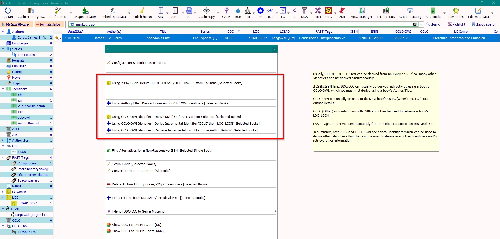The height and width of the screenshot is (239, 500).
Task: Choose Delete All Non-Library Codes identifiers
Action: point(191,184)
